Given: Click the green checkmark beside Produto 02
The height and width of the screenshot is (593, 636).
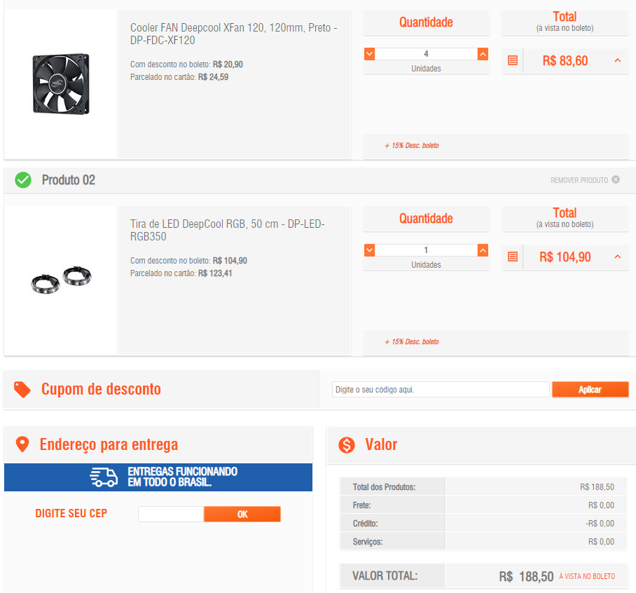Looking at the screenshot, I should pyautogui.click(x=23, y=180).
